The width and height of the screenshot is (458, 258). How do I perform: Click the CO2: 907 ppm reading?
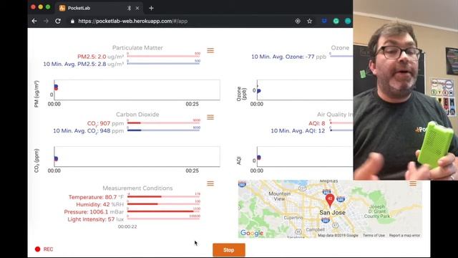[x=105, y=123]
